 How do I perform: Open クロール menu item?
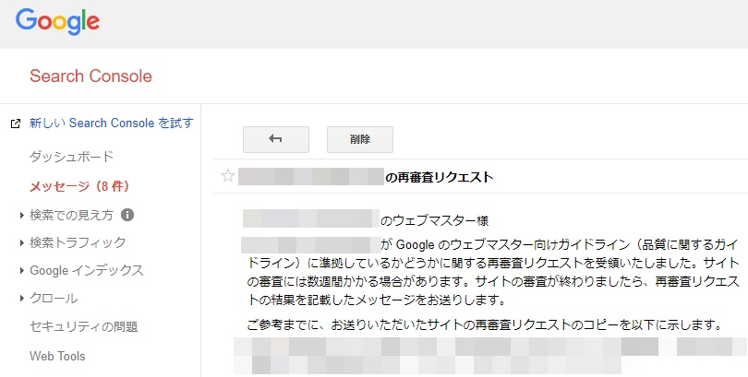pos(54,299)
